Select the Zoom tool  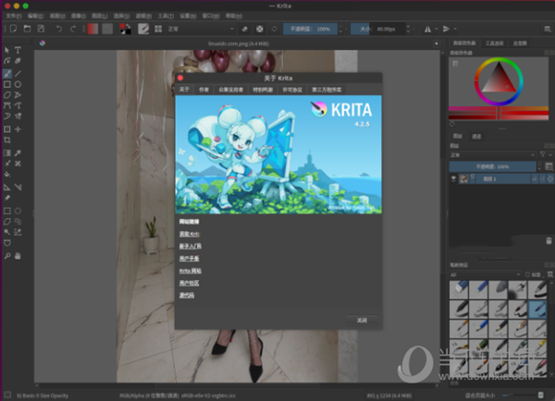[7, 256]
